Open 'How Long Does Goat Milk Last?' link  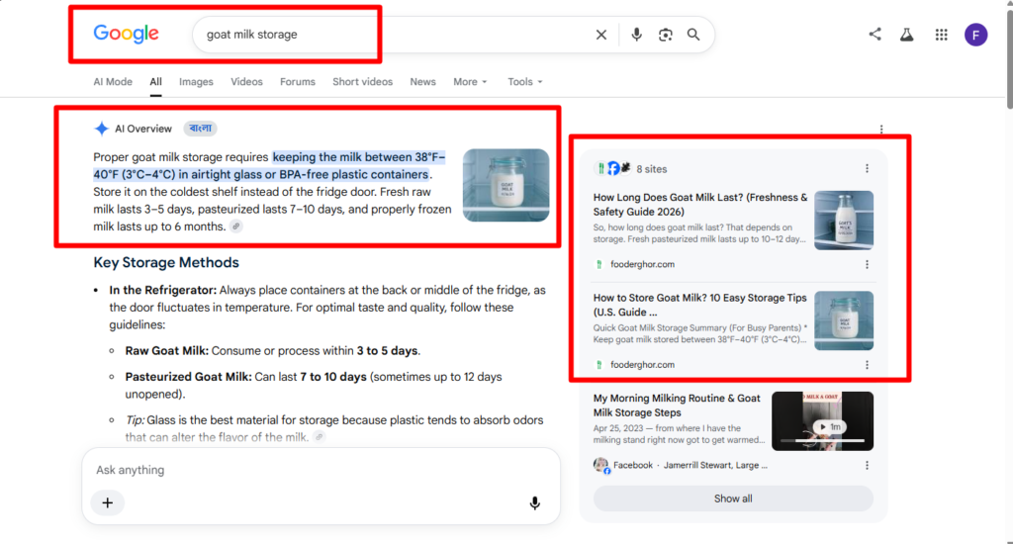click(700, 204)
